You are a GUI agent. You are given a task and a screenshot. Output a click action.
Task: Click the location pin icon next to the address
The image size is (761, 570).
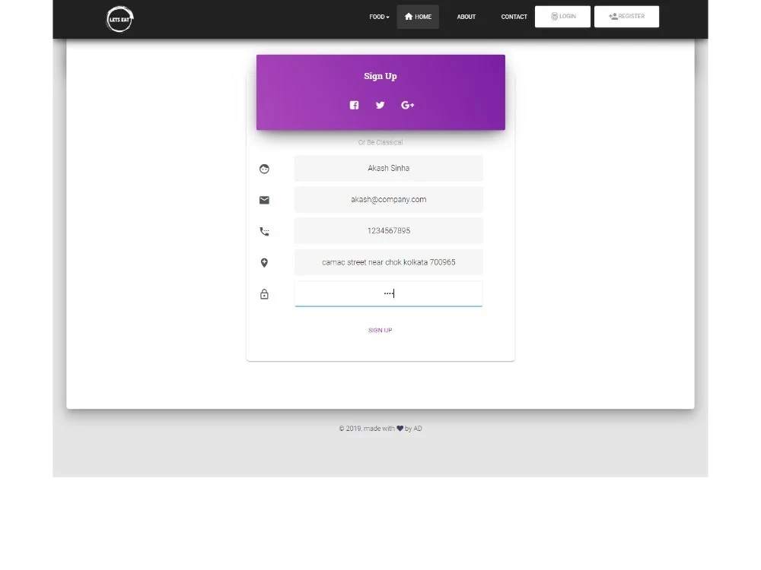[x=264, y=262]
